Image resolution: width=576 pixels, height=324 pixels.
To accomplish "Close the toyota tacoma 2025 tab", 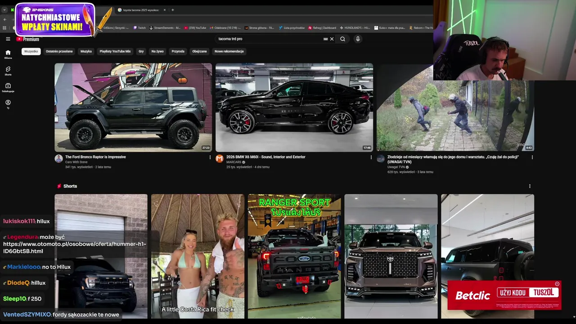I will point(165,10).
